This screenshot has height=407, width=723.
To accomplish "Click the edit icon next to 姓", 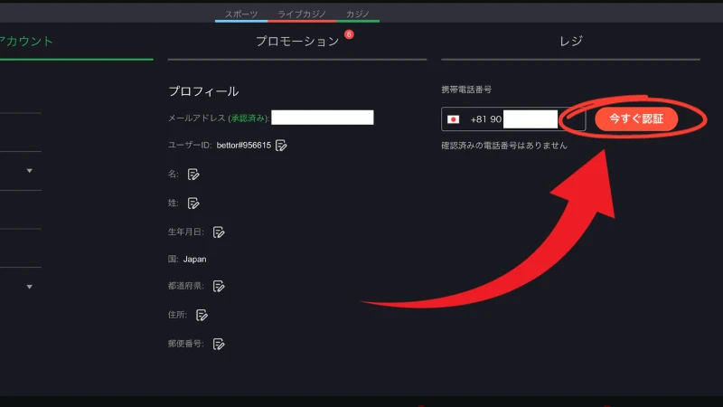I will click(193, 203).
